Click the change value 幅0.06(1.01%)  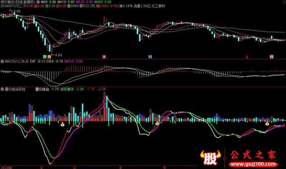pyautogui.click(x=107, y=6)
